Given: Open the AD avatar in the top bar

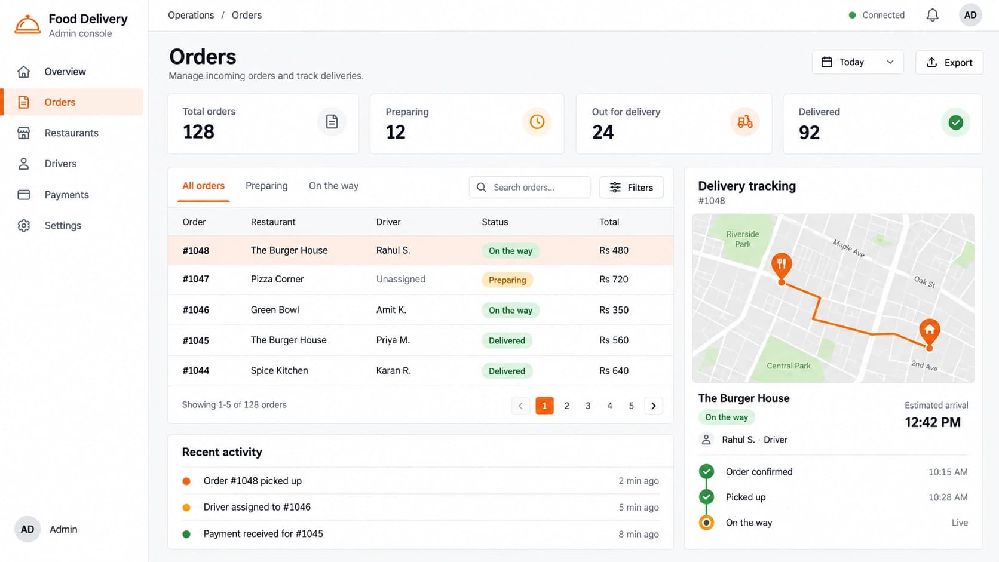Looking at the screenshot, I should pos(970,15).
